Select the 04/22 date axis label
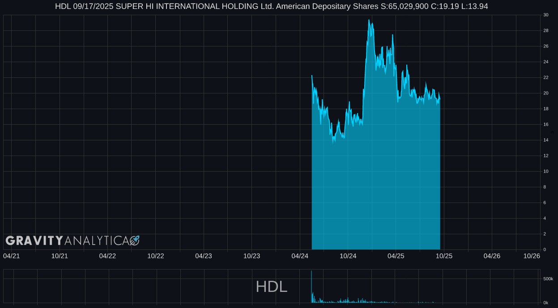The width and height of the screenshot is (558, 308). point(107,256)
